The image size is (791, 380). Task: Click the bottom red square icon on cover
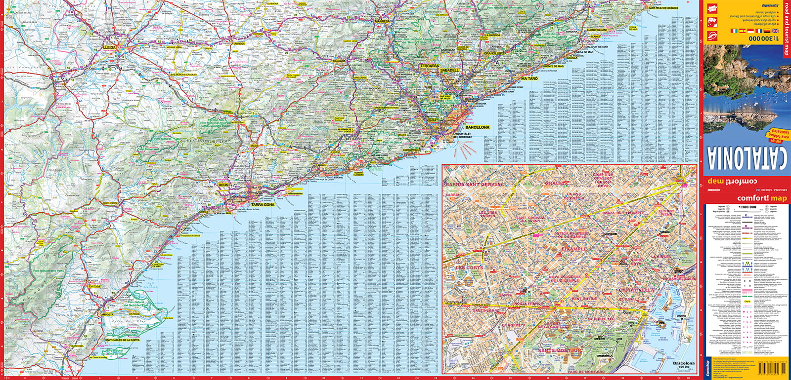coord(712,35)
